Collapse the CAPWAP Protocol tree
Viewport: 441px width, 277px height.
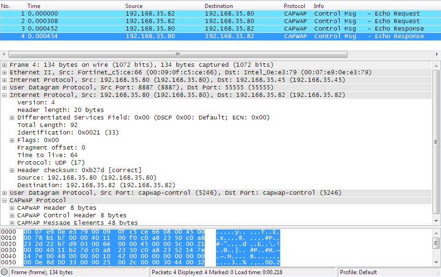(x=4, y=200)
